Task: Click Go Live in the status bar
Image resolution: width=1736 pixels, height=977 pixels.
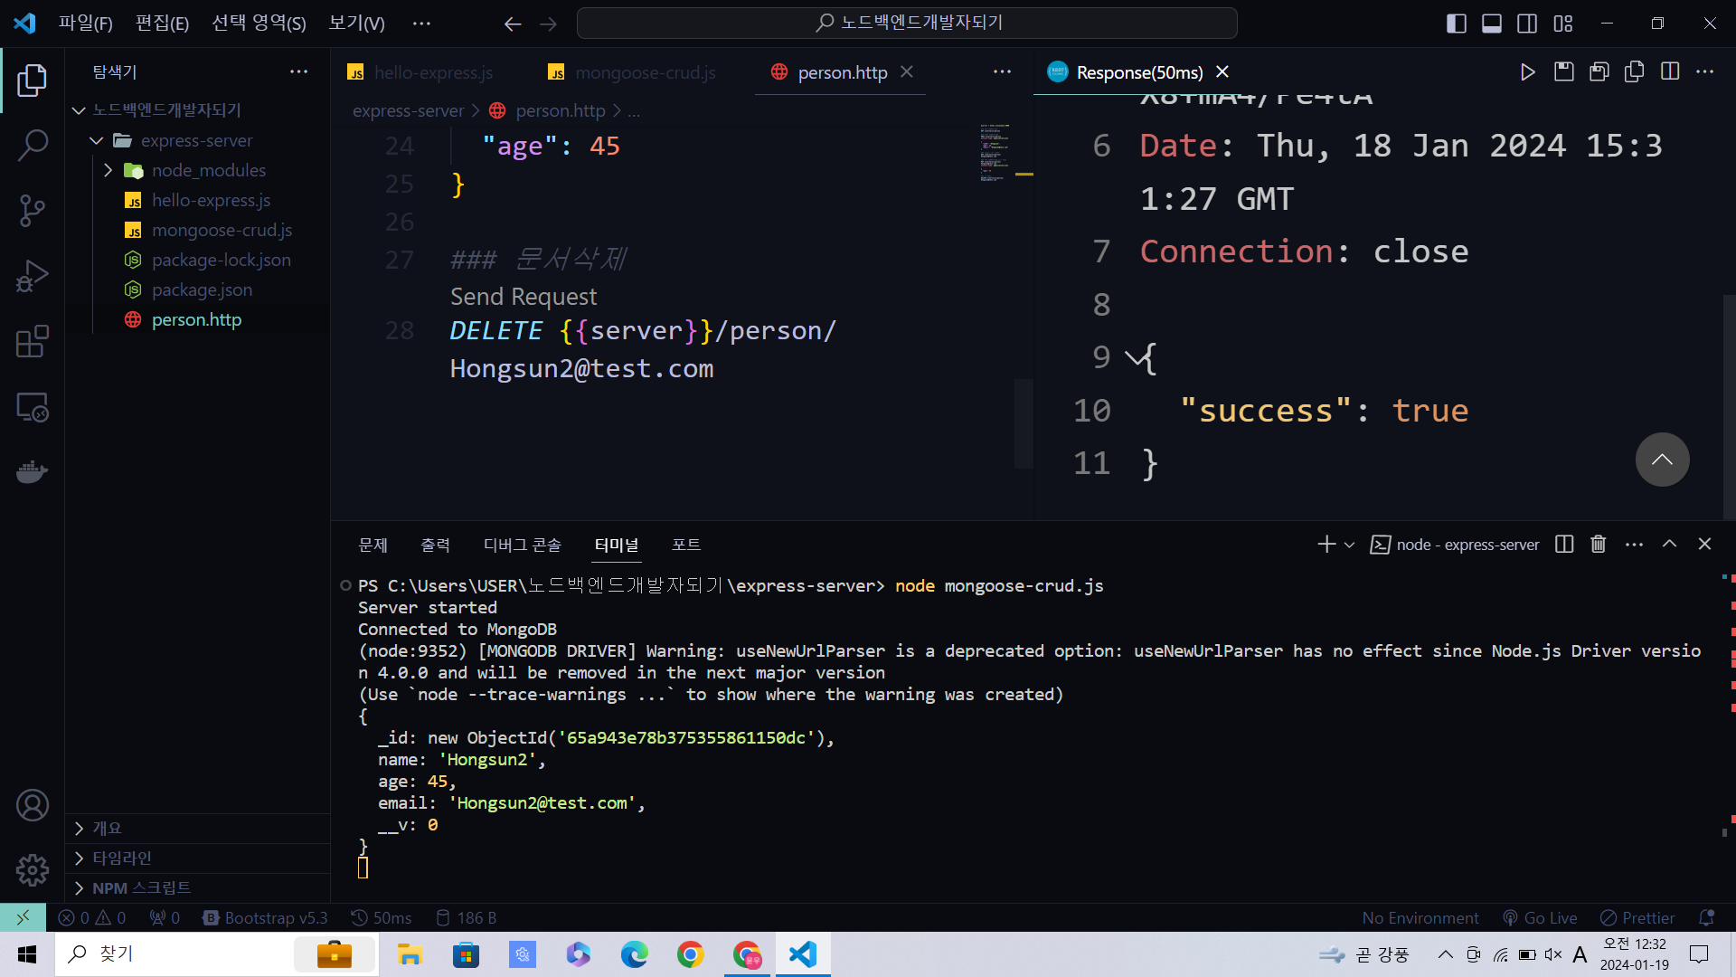Action: click(x=1541, y=917)
